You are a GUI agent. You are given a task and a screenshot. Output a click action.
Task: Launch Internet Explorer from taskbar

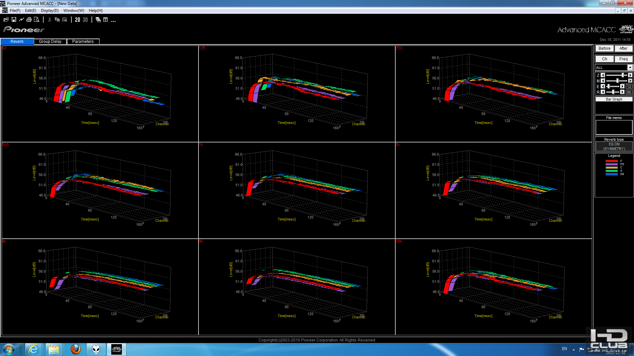tap(33, 349)
